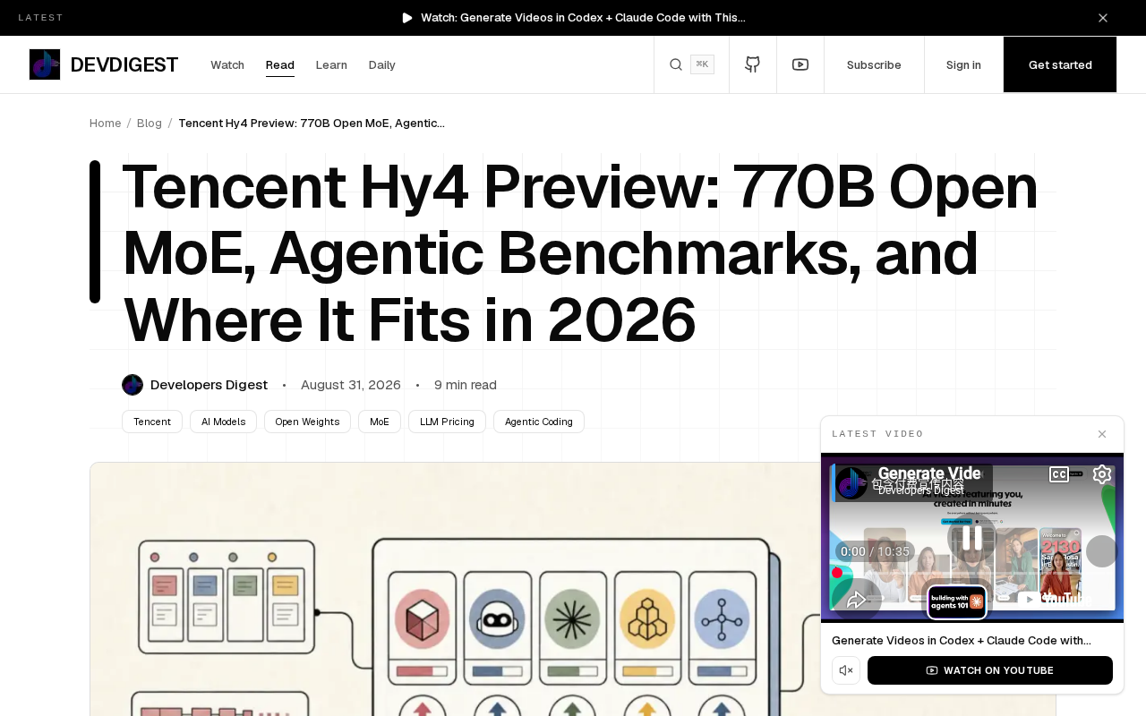Click the 'Generate Videos in Codex' caption

click(x=962, y=641)
